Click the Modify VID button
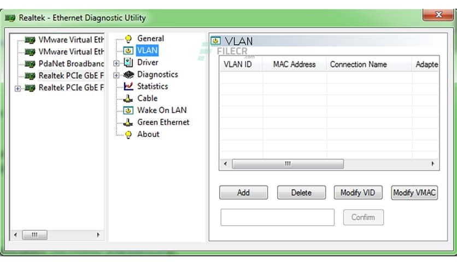The image size is (457, 264). pos(358,193)
